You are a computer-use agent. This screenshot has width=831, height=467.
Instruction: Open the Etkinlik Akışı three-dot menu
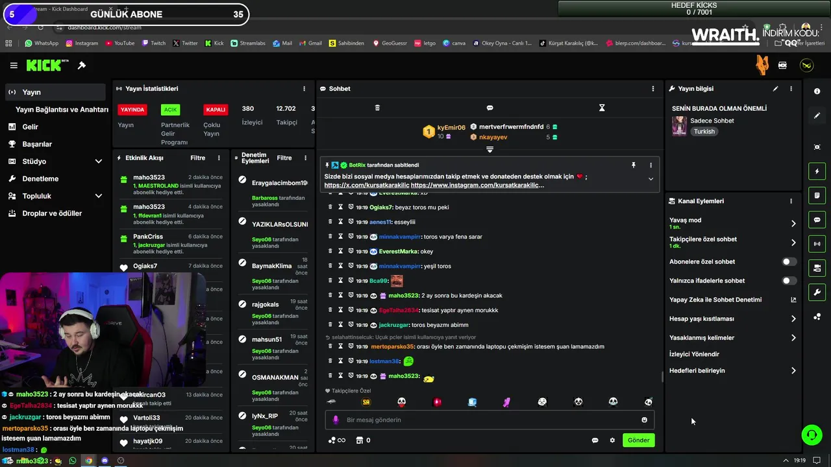(x=219, y=158)
